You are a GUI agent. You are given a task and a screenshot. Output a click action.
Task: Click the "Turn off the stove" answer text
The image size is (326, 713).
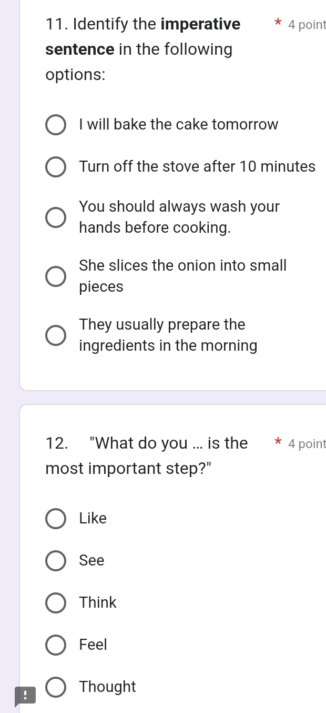click(x=197, y=167)
